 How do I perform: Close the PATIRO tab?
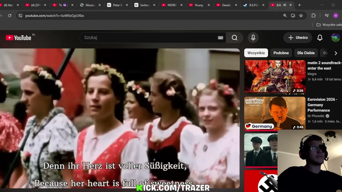point(181,5)
